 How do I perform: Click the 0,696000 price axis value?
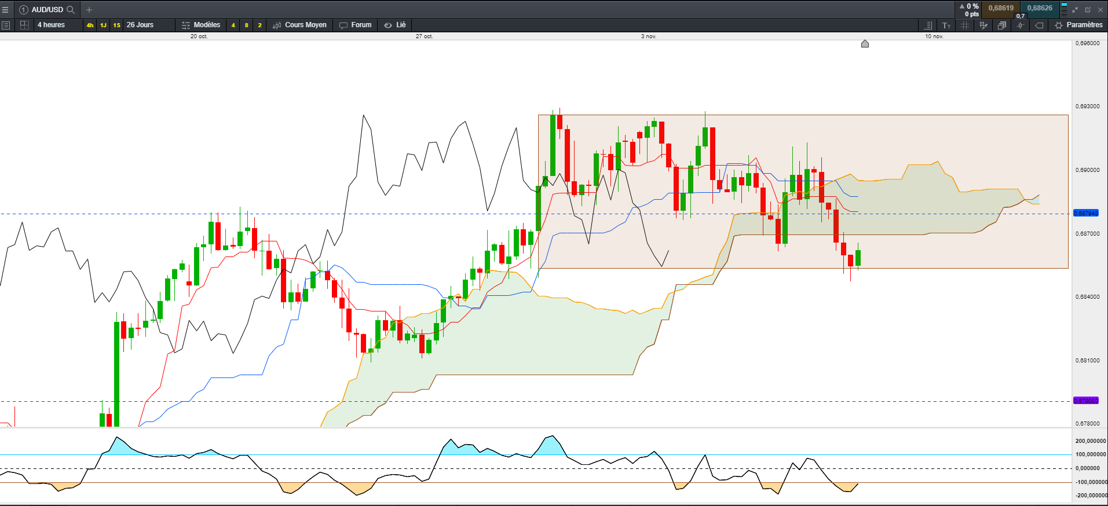pyautogui.click(x=1088, y=43)
